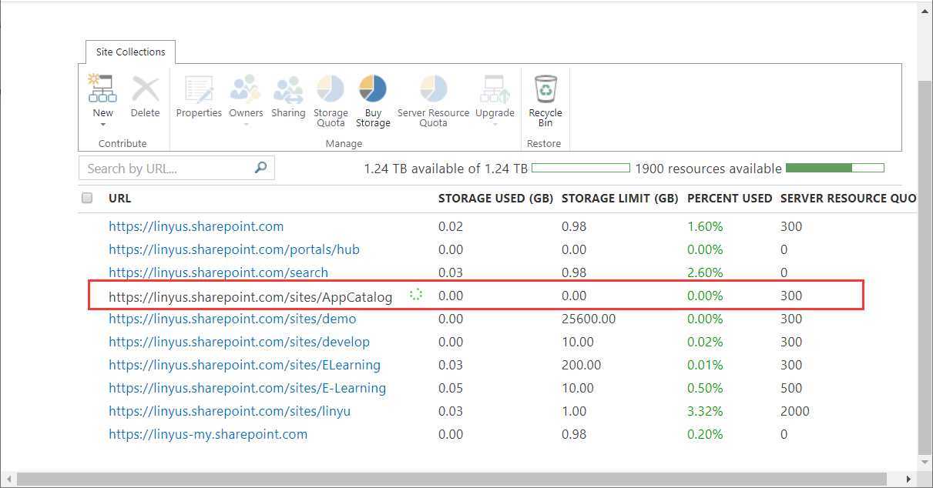
Task: Click the resources available progress bar
Action: point(834,168)
